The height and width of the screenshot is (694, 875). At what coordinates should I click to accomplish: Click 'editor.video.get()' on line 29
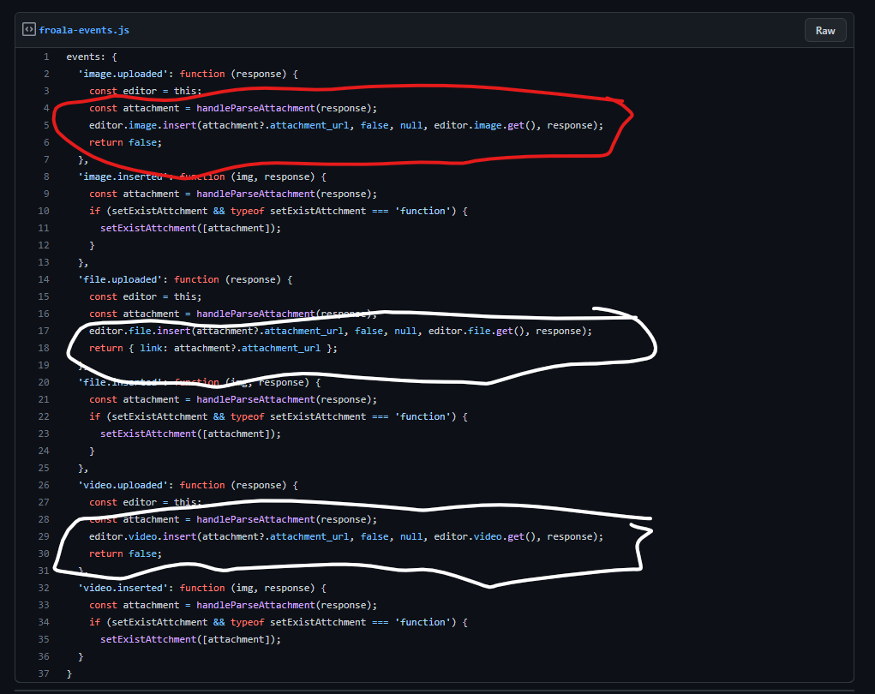(485, 536)
